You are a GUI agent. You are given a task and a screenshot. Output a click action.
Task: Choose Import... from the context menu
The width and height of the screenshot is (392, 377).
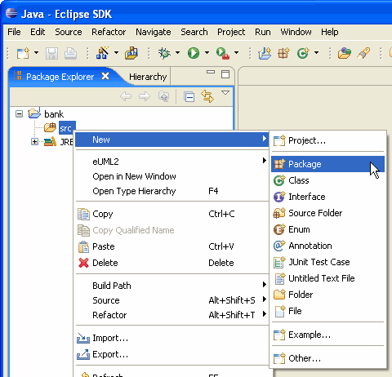(x=171, y=338)
